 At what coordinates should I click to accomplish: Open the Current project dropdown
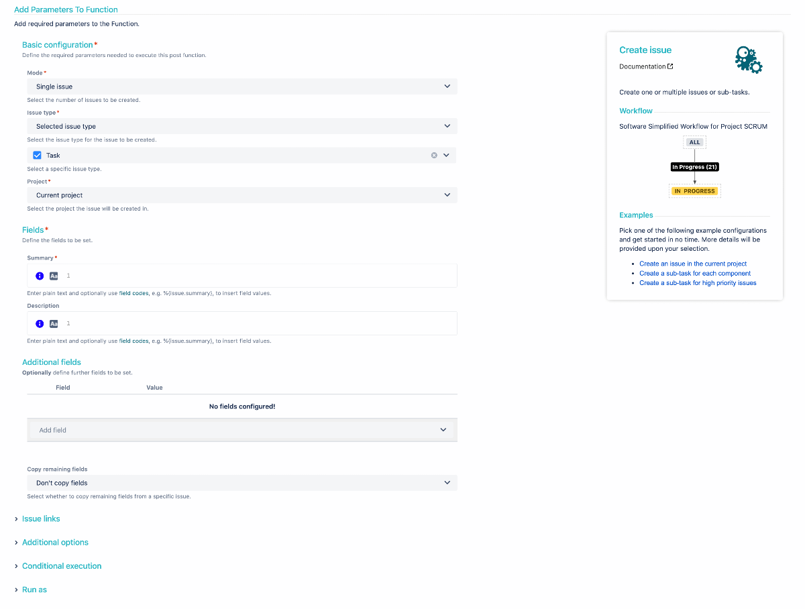[x=242, y=195]
